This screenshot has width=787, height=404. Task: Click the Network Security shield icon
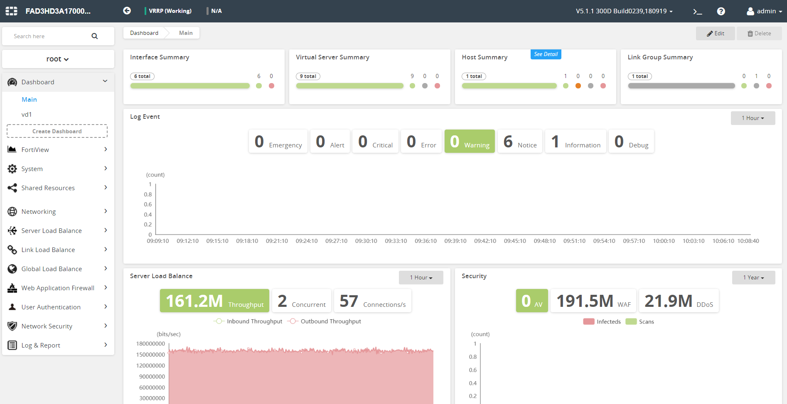coord(12,326)
